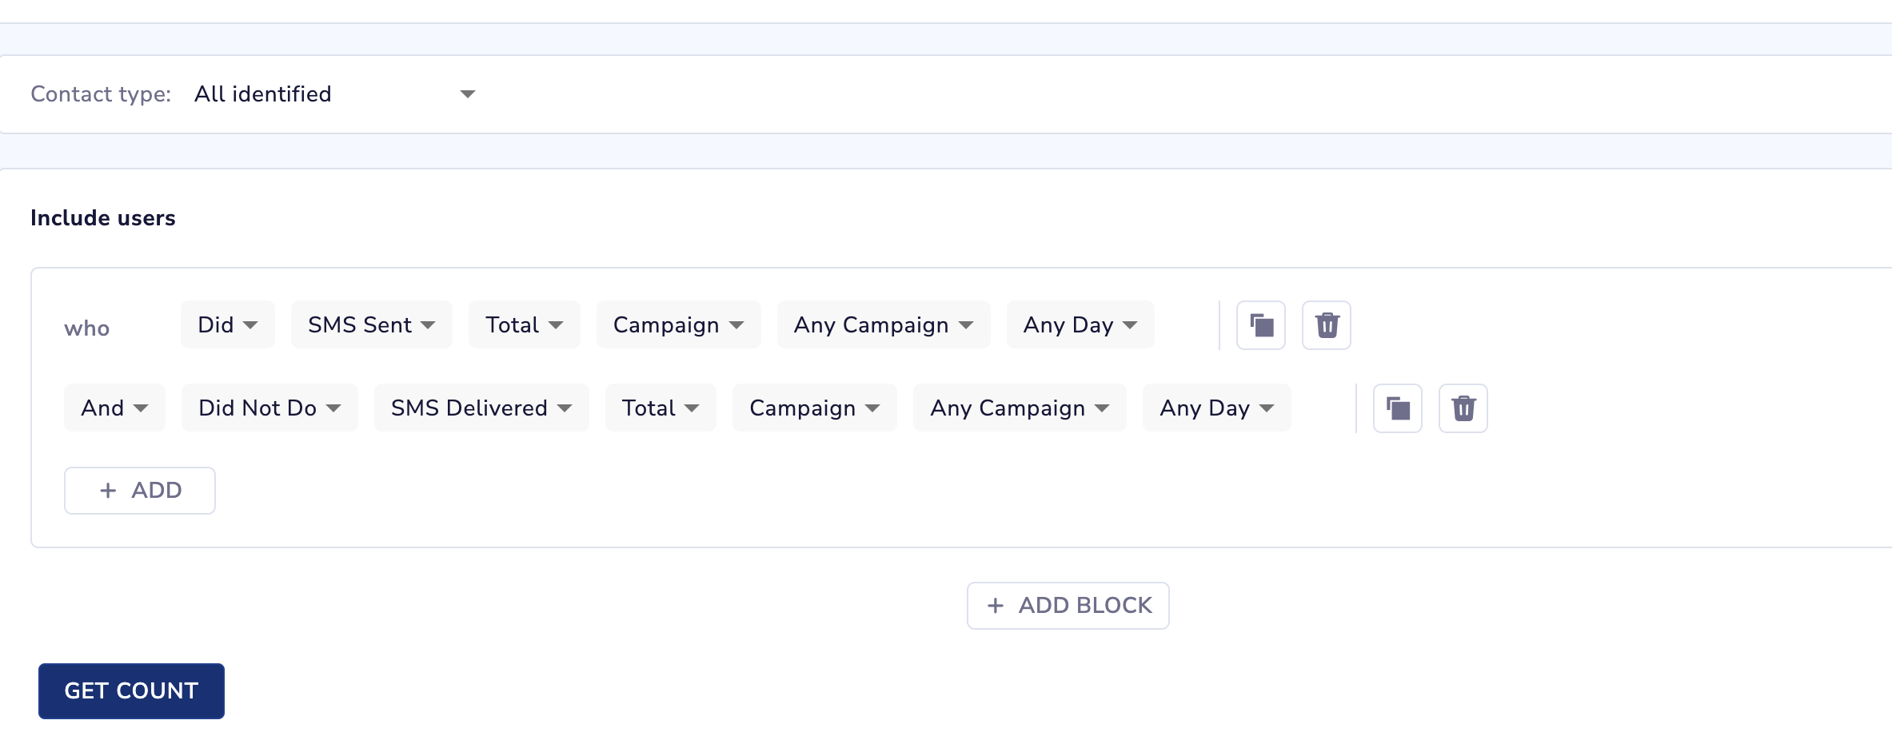Screen dimensions: 1892x740
Task: Delete the SMS Delivered condition row
Action: pos(1463,408)
